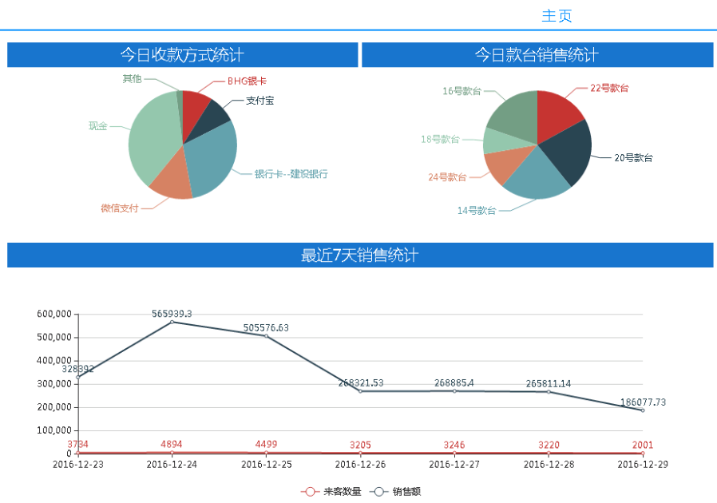Click the 200,000 y-axis label

point(54,407)
